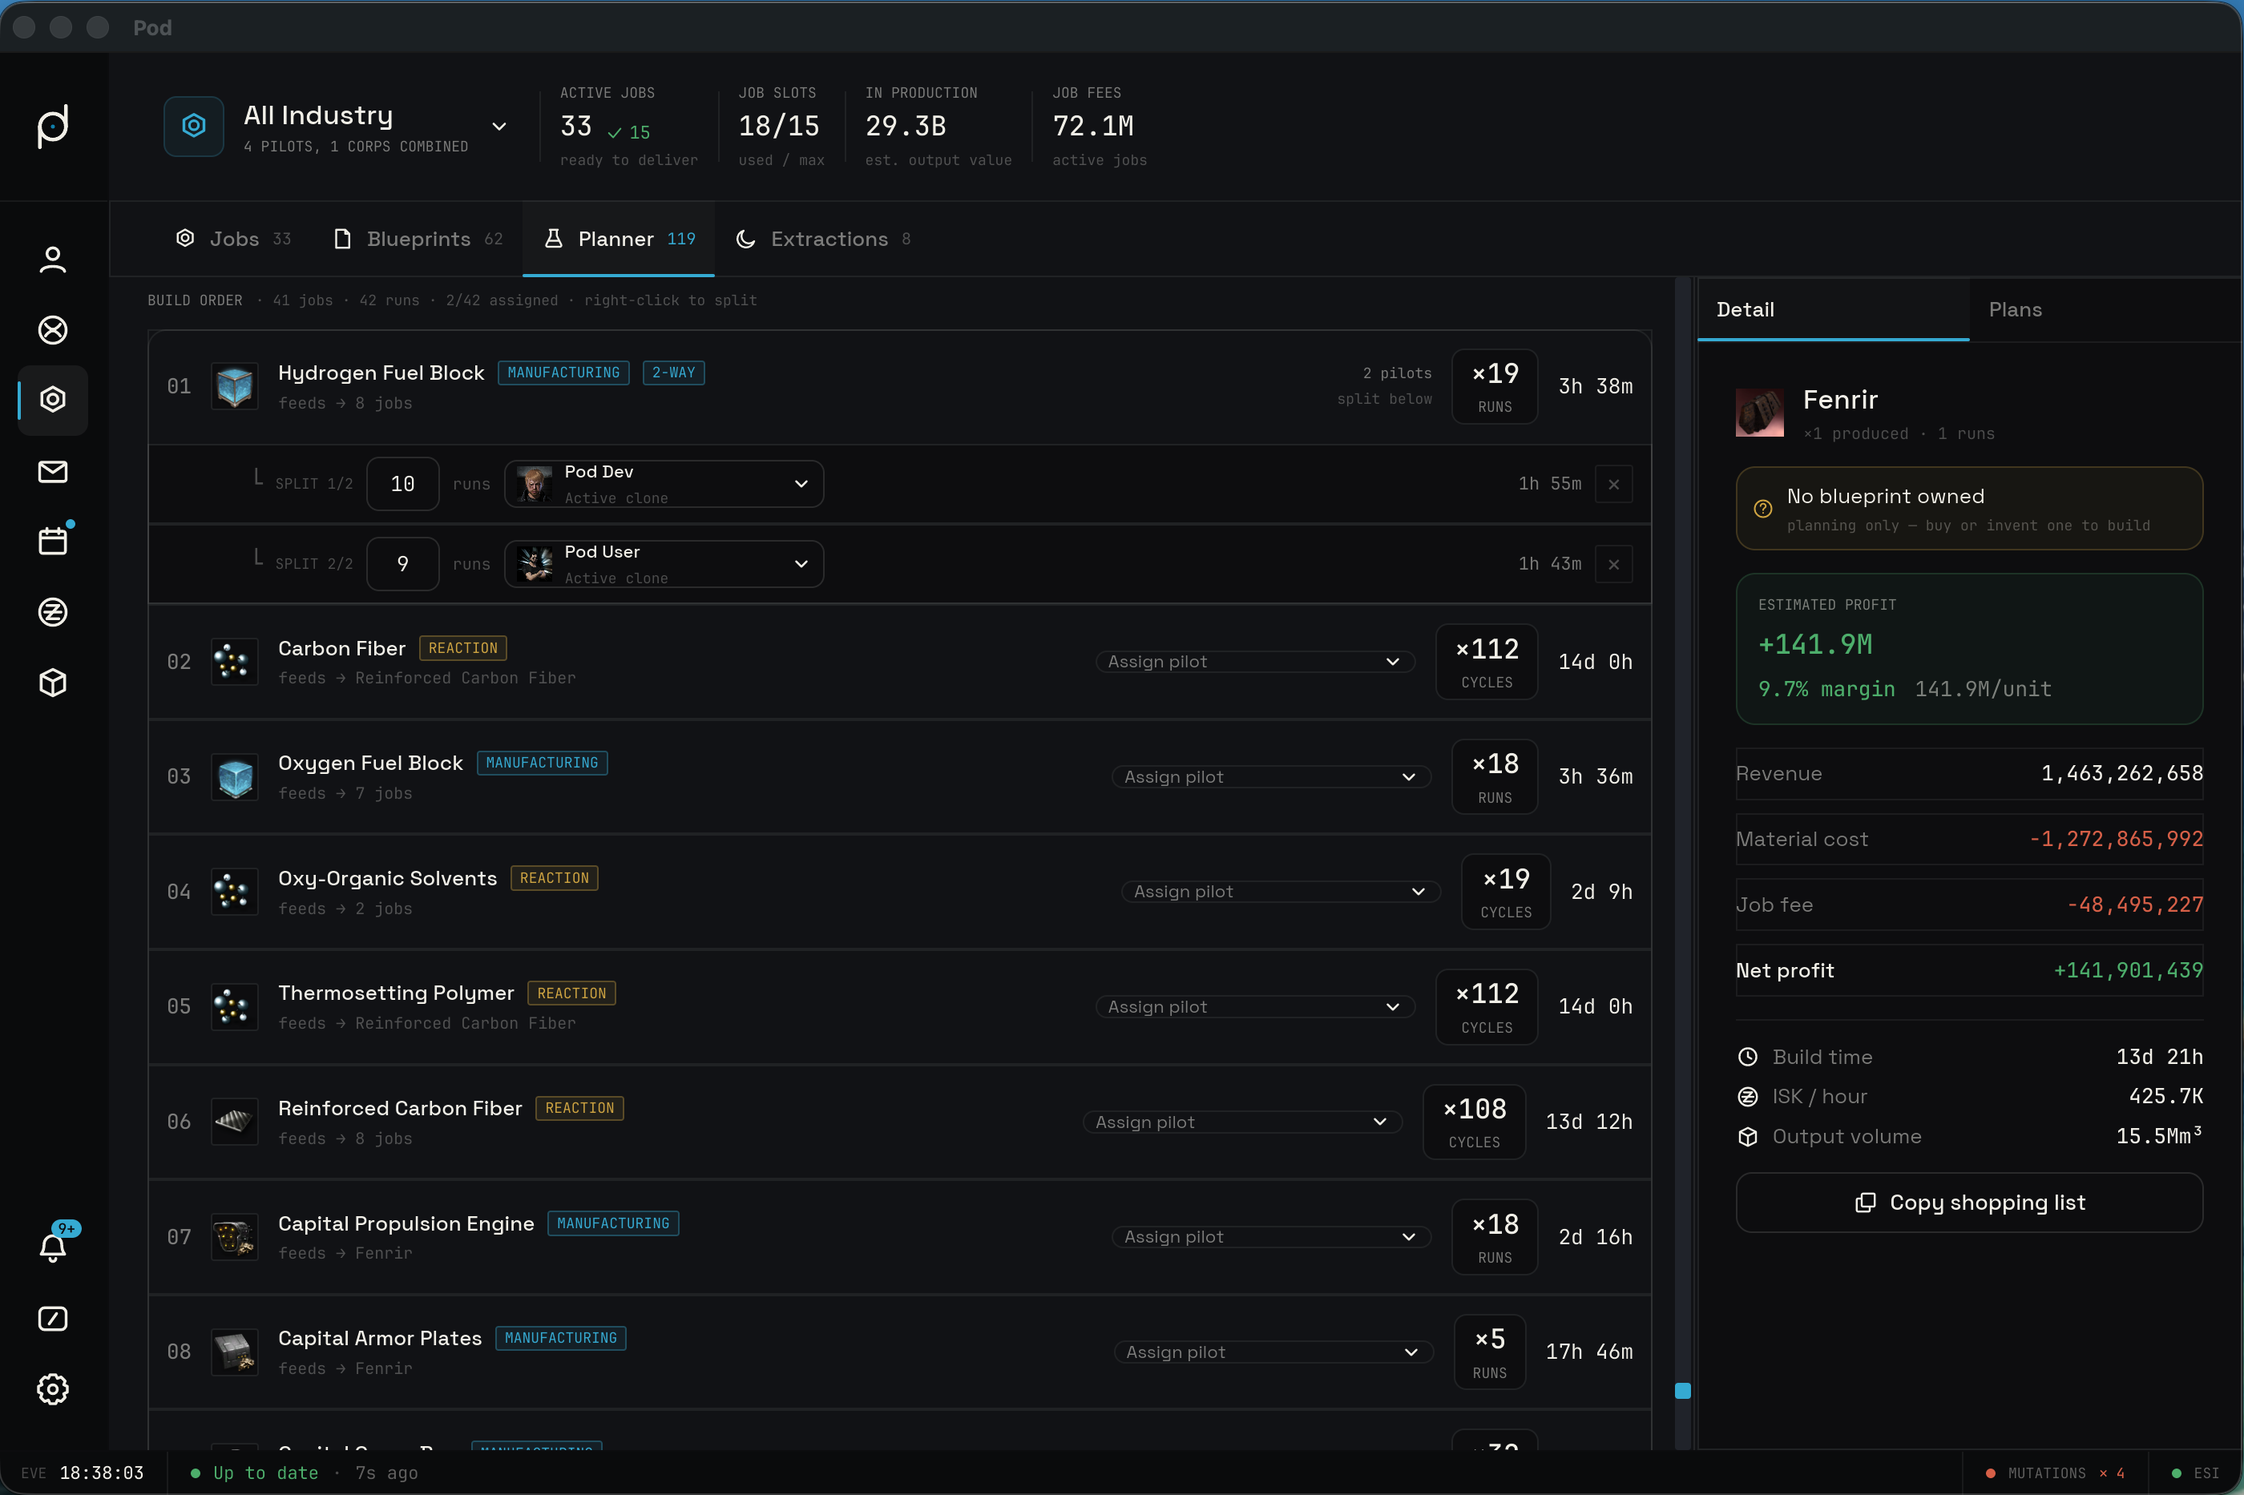Open the crossed-circle sidebar icon
Image resolution: width=2244 pixels, height=1495 pixels.
[x=54, y=330]
